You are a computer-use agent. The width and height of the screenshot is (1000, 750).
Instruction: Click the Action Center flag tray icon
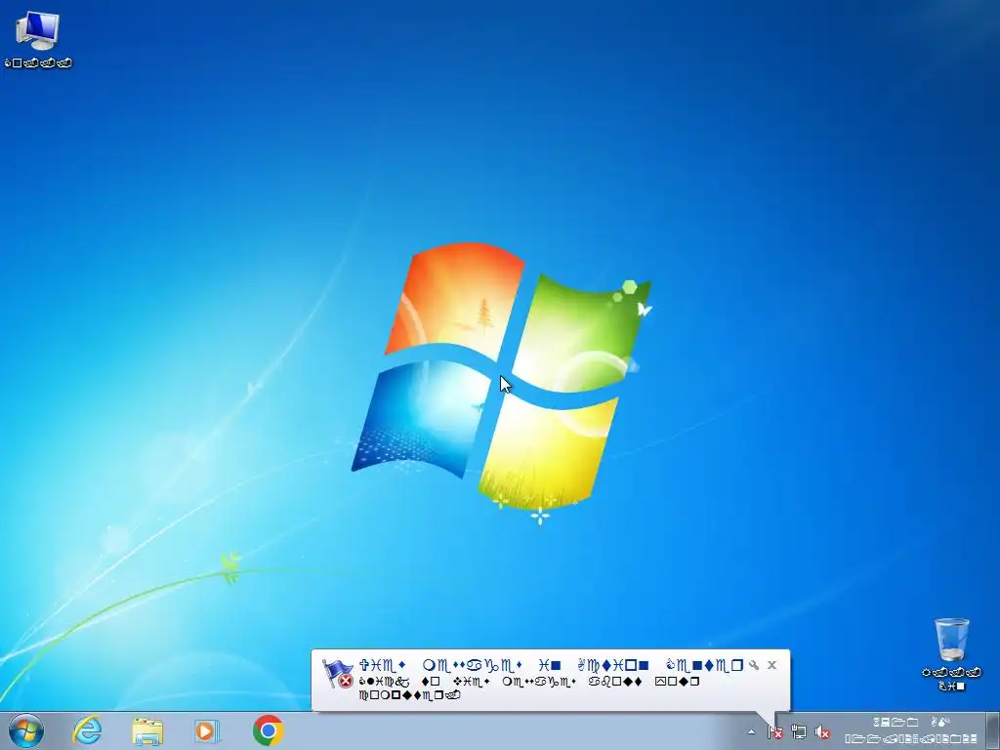(x=774, y=732)
